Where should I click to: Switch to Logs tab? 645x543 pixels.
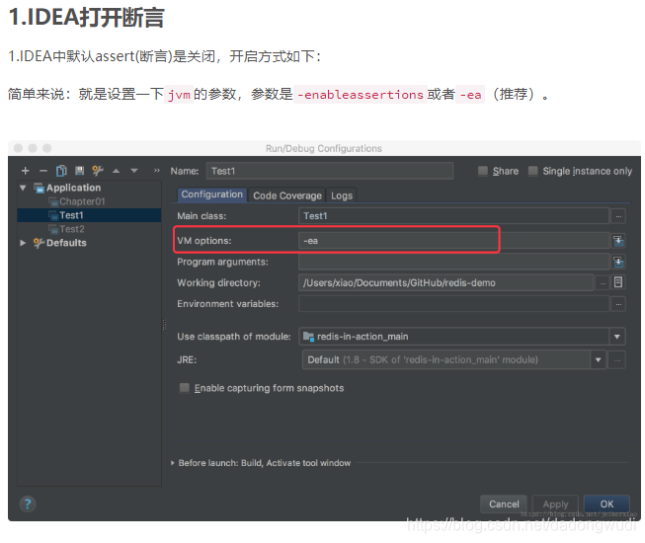point(342,195)
